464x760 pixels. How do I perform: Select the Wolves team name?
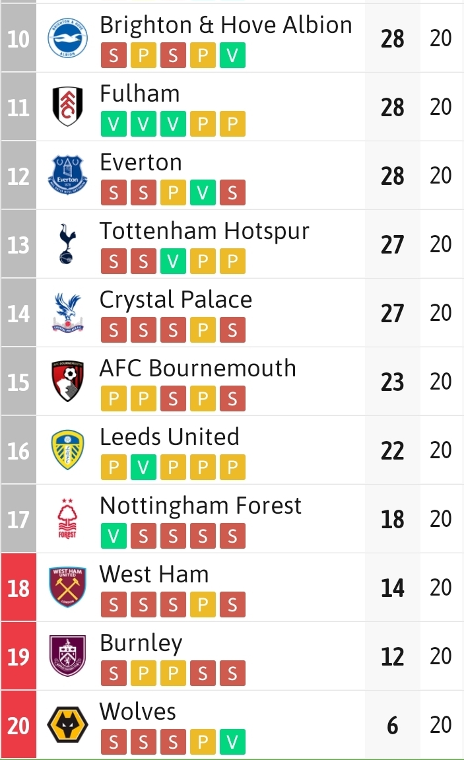tap(137, 711)
